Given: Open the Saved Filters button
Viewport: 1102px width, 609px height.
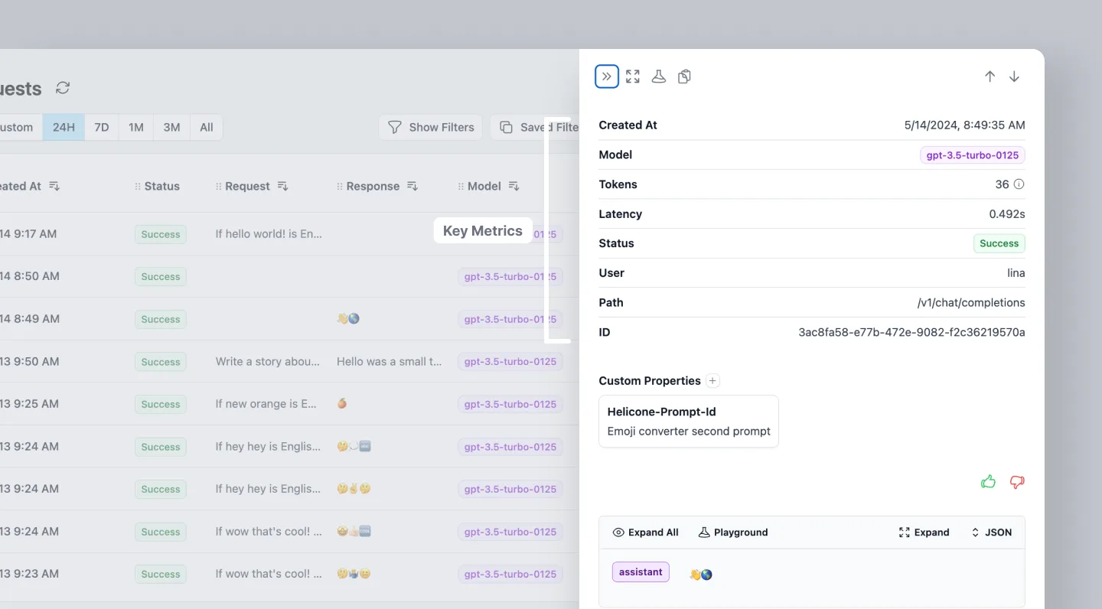Looking at the screenshot, I should click(x=535, y=127).
